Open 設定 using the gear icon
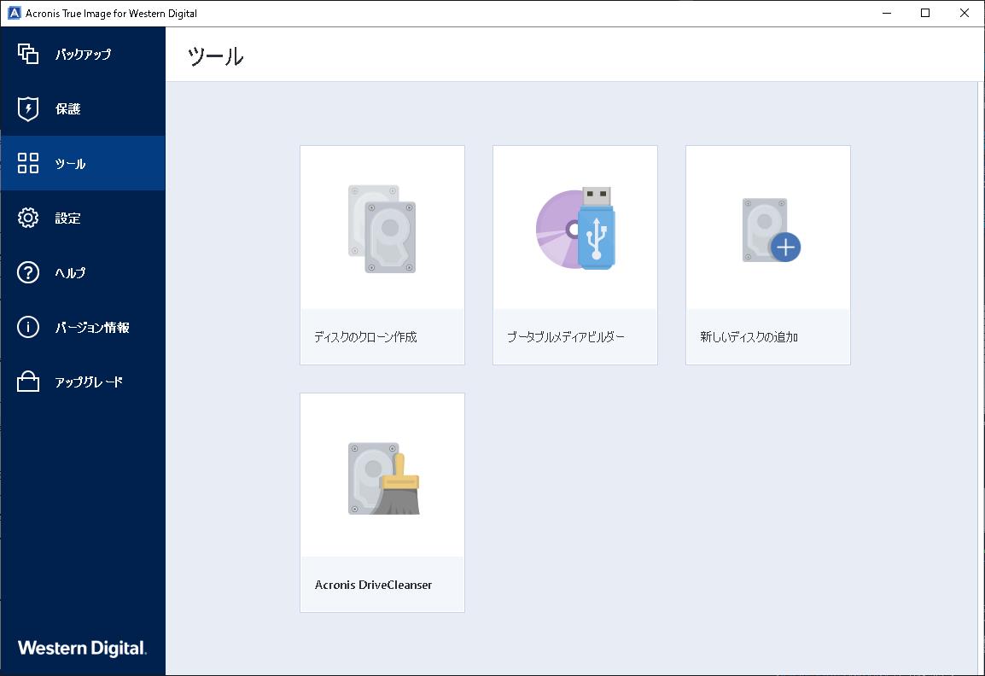This screenshot has height=676, width=985. (x=28, y=218)
